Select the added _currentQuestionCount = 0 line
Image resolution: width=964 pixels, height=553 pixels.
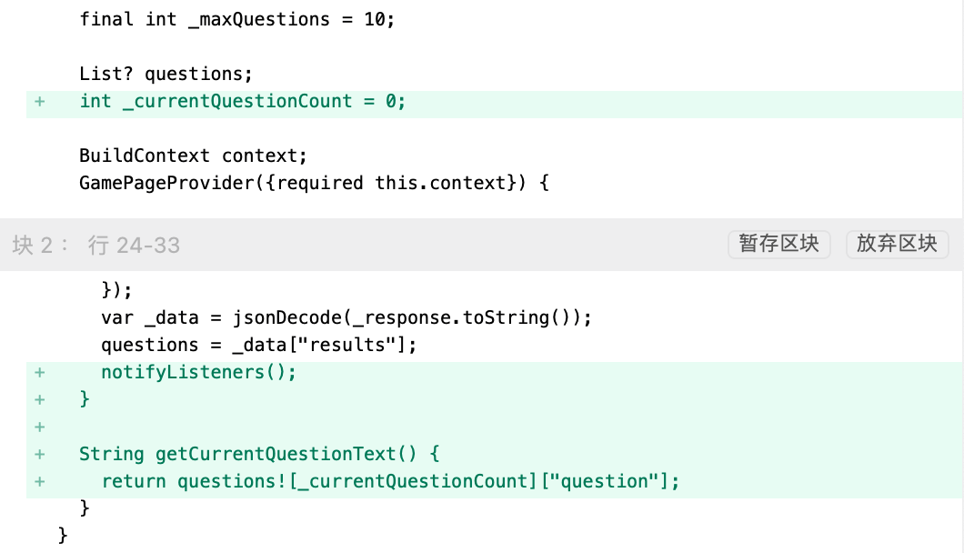242,101
